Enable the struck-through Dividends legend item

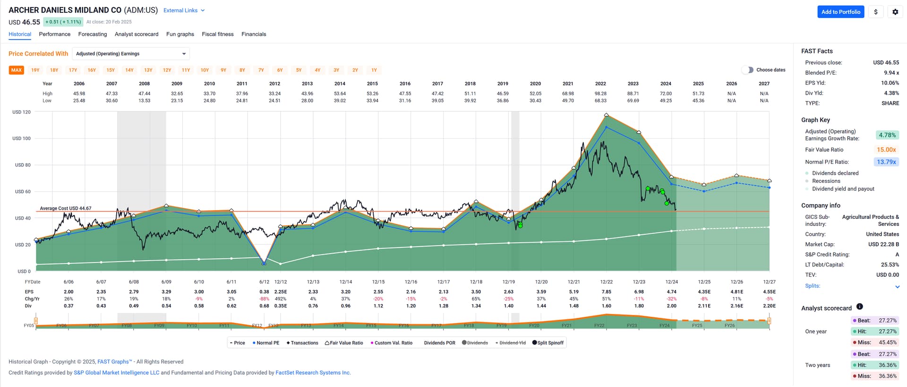(x=475, y=343)
